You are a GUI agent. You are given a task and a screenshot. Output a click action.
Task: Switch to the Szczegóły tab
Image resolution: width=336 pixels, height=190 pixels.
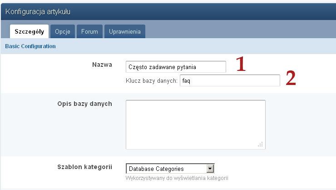click(x=29, y=32)
